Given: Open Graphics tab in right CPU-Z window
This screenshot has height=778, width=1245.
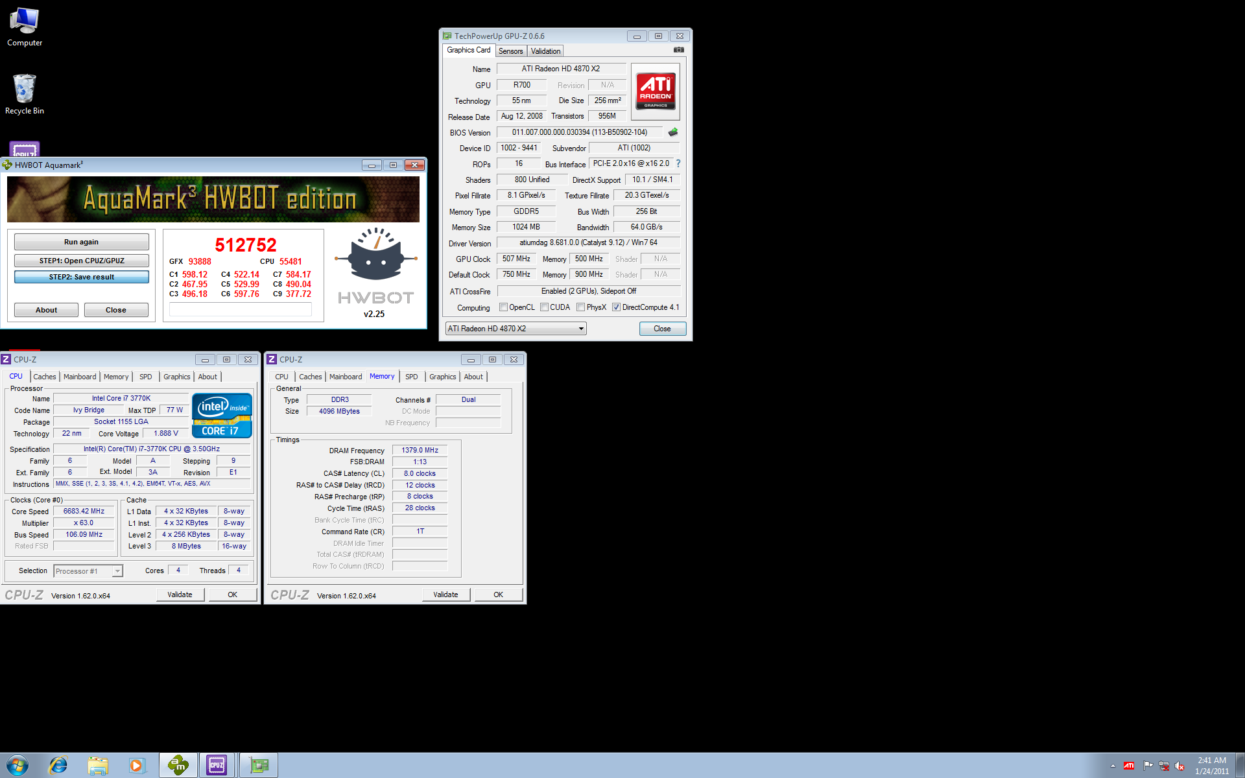Looking at the screenshot, I should (x=443, y=377).
